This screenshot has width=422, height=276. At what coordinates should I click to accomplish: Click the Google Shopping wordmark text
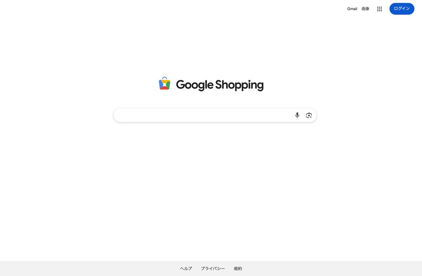pos(220,85)
